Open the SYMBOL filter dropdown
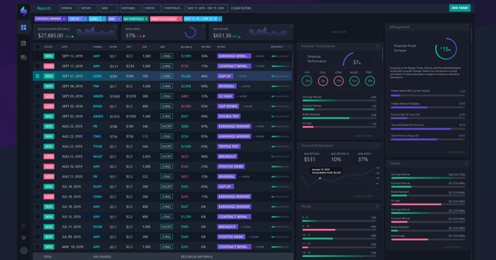 (x=68, y=8)
